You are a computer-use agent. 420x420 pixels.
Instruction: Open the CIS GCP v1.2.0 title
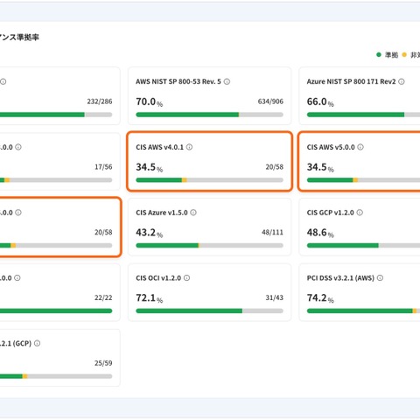tap(330, 213)
